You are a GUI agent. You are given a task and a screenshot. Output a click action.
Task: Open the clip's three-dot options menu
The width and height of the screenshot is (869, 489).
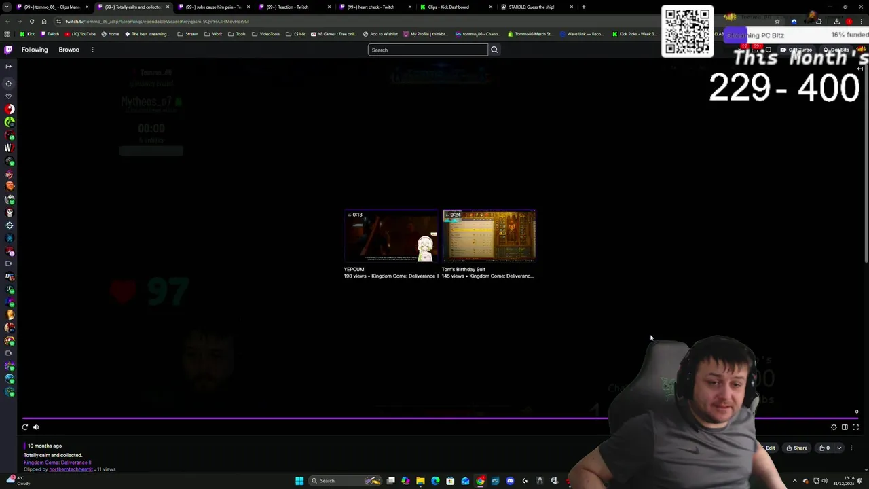pyautogui.click(x=851, y=448)
